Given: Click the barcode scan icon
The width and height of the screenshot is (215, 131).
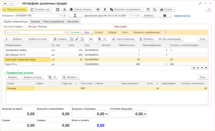Looking at the screenshot, I should (98, 9).
